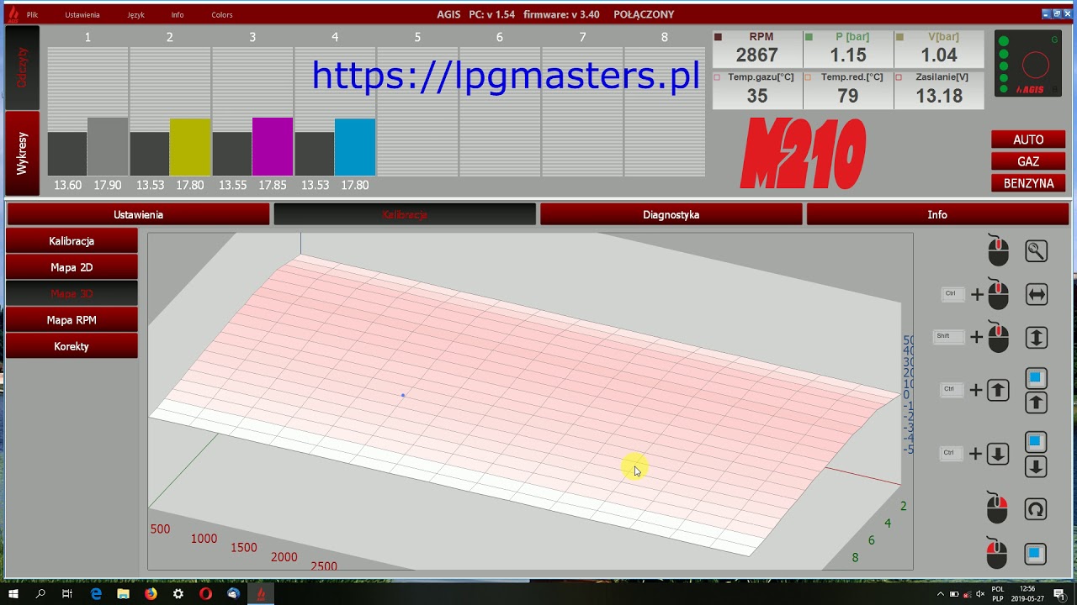Screen dimensions: 1077x605
Task: Switch to the Diagnostyka tab
Action: click(671, 215)
